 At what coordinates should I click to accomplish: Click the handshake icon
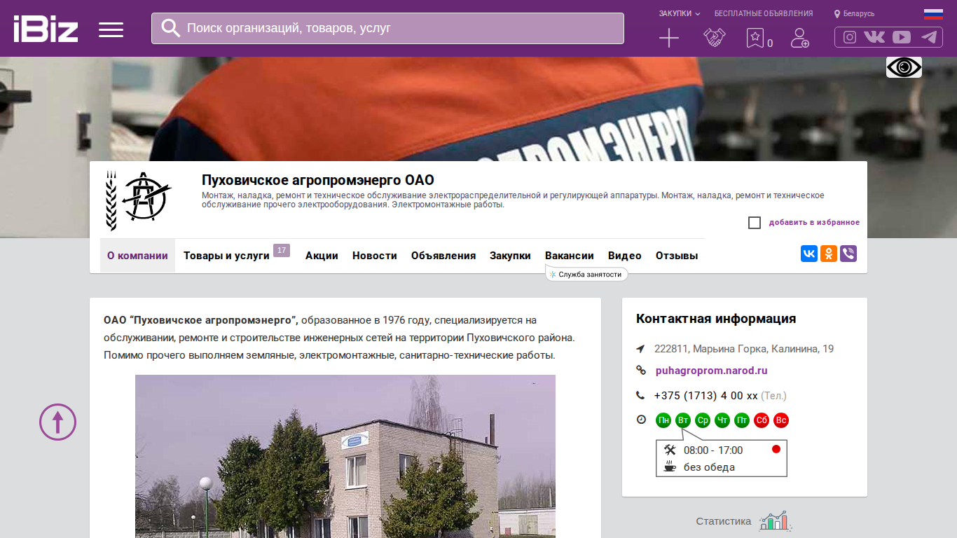tap(714, 38)
